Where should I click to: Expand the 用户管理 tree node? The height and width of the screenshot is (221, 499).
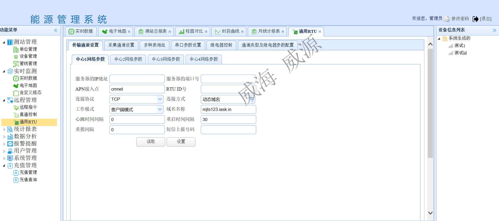point(4,151)
